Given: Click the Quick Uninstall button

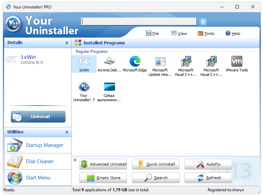Looking at the screenshot, I should coord(156,164).
